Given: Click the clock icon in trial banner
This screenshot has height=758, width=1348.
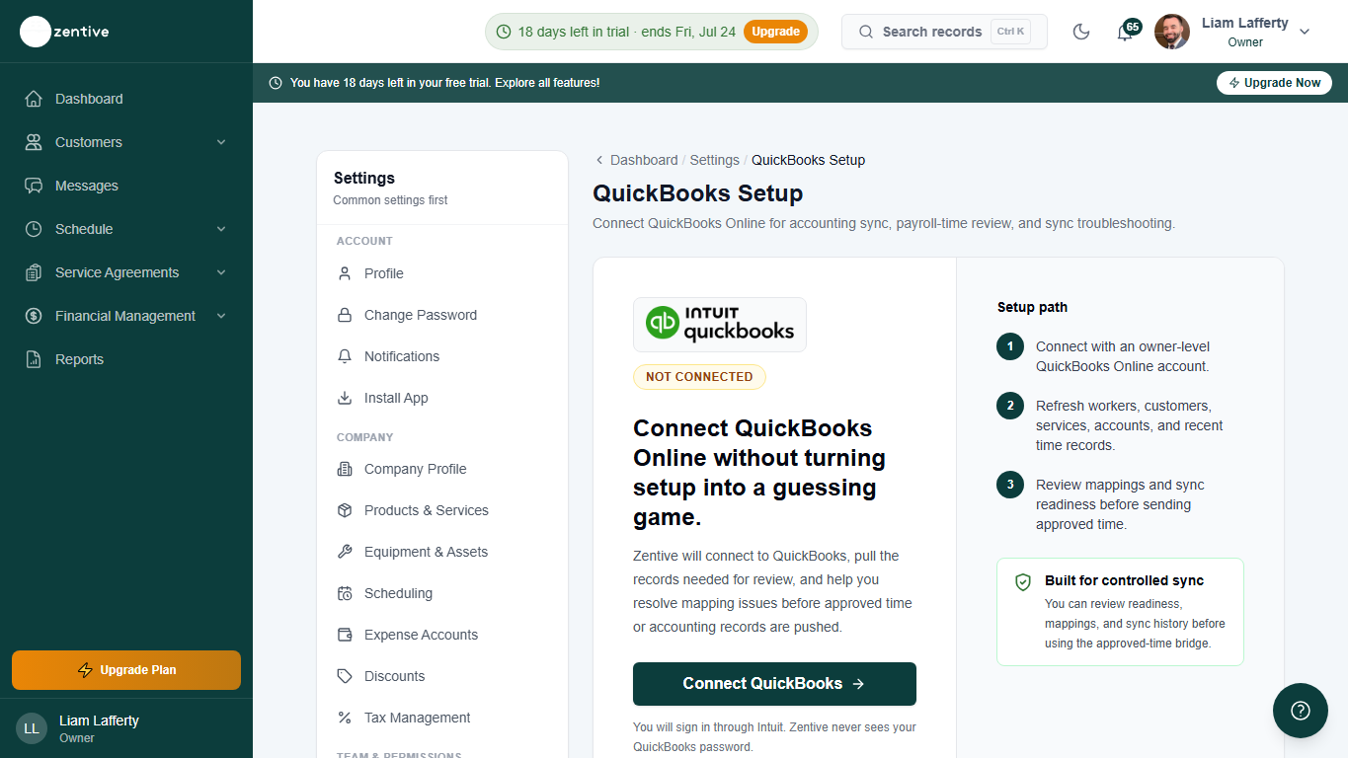Looking at the screenshot, I should point(276,83).
